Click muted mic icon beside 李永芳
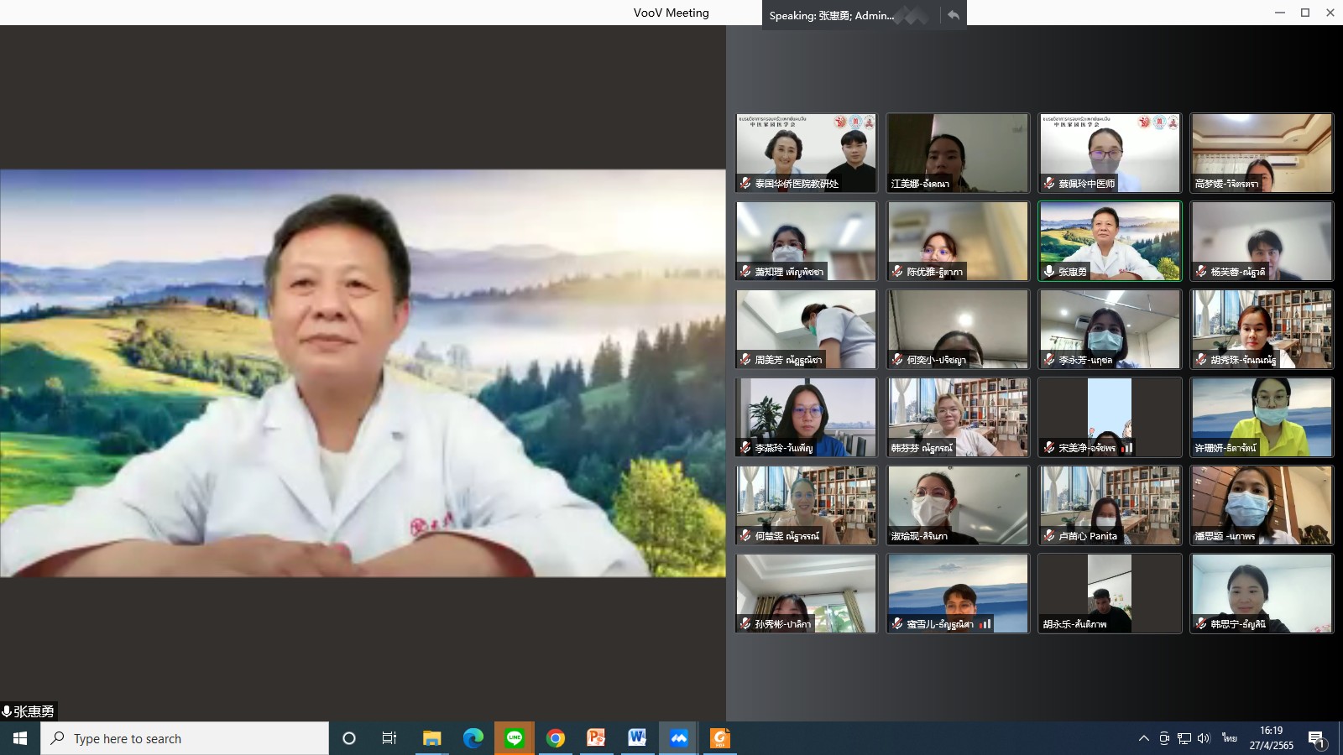 1049,359
